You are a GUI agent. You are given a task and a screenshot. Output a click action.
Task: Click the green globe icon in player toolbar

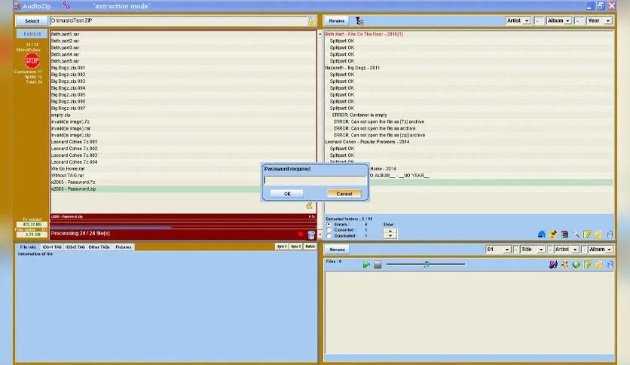pos(576,265)
